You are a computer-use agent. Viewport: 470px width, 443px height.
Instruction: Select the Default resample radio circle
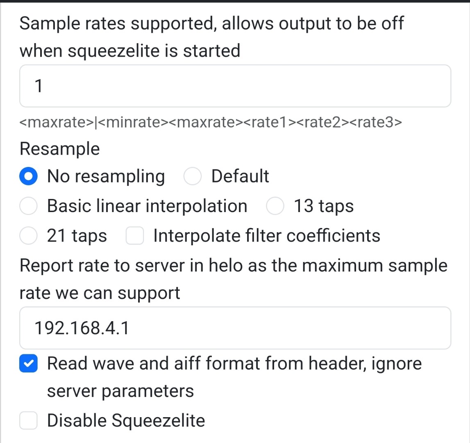click(x=193, y=176)
